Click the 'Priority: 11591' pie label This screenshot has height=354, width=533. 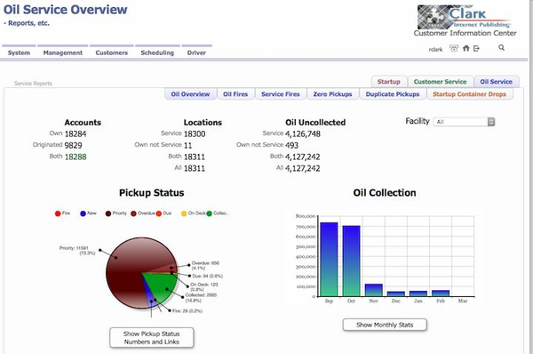tap(76, 251)
